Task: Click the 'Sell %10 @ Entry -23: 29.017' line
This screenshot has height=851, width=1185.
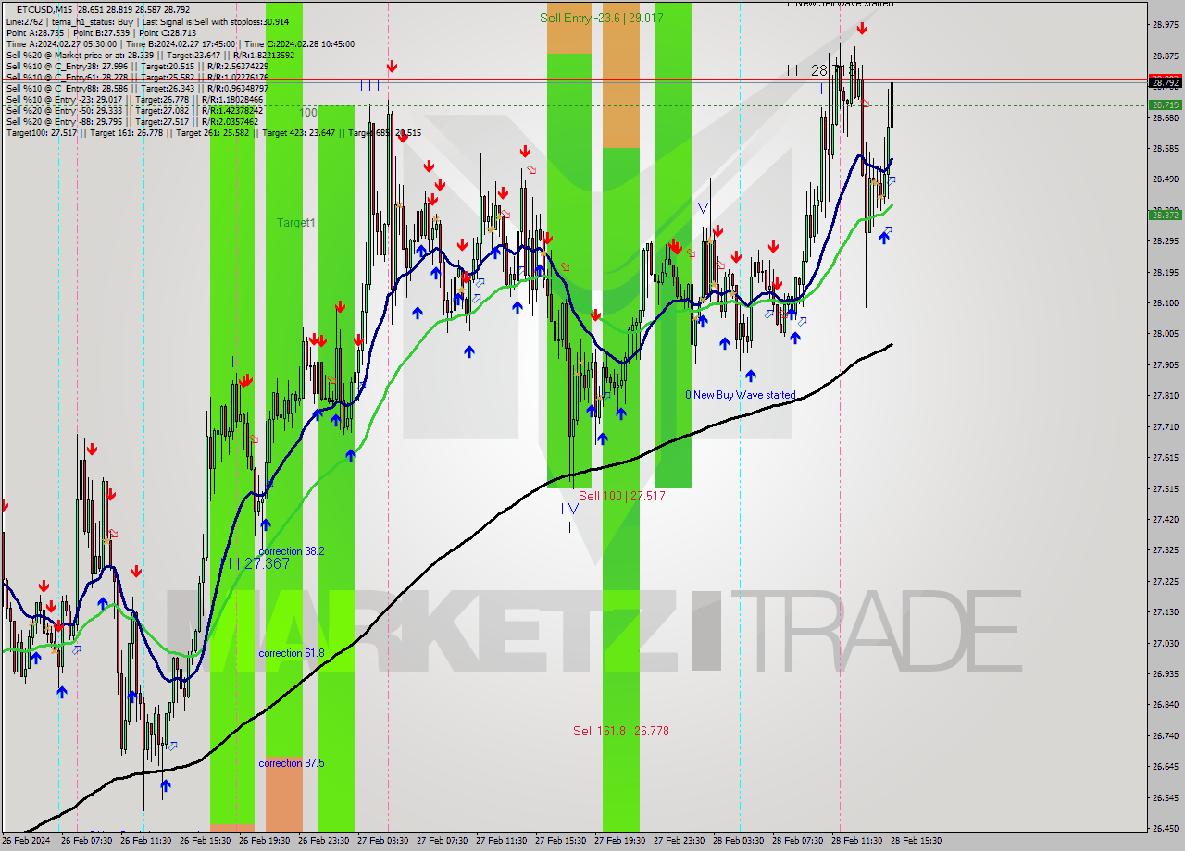Action: [x=135, y=99]
